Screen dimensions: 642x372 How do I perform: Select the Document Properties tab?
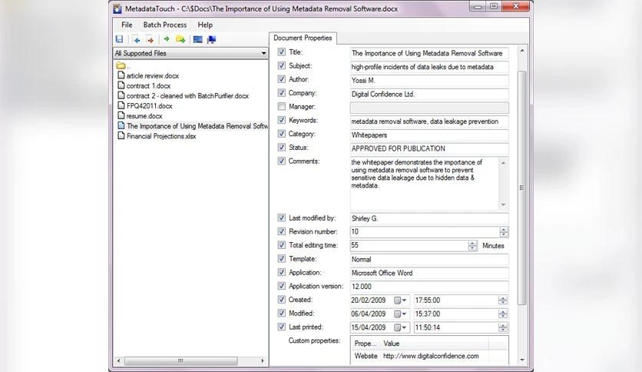[303, 38]
